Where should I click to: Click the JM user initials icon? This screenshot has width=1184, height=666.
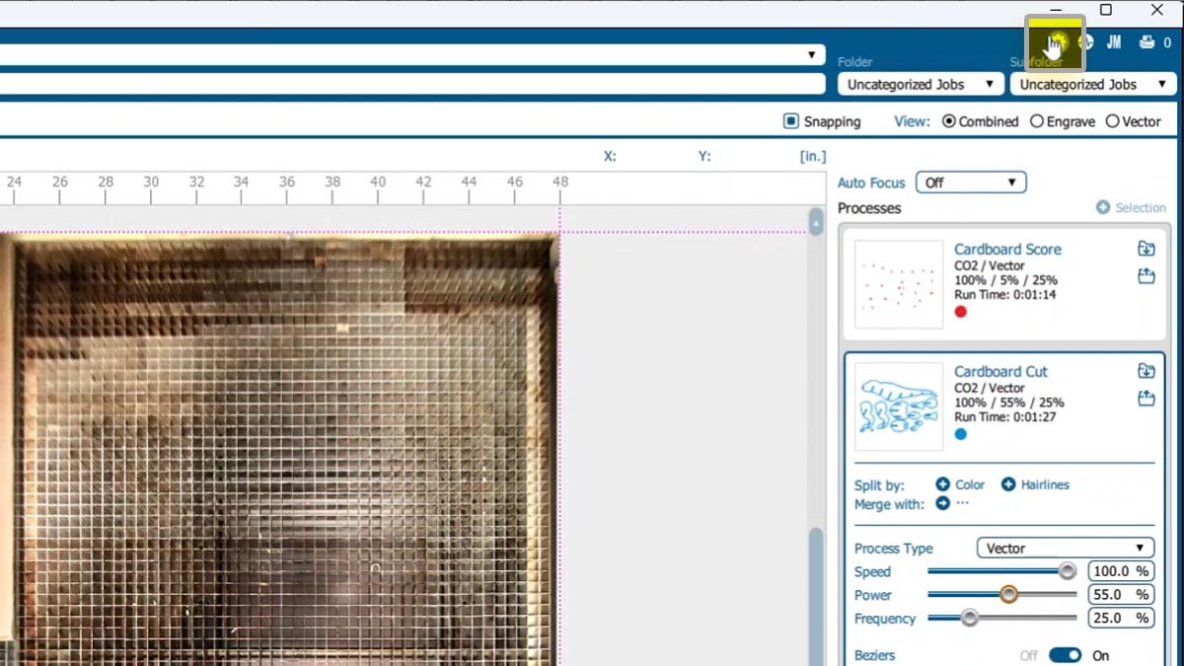(x=1114, y=42)
